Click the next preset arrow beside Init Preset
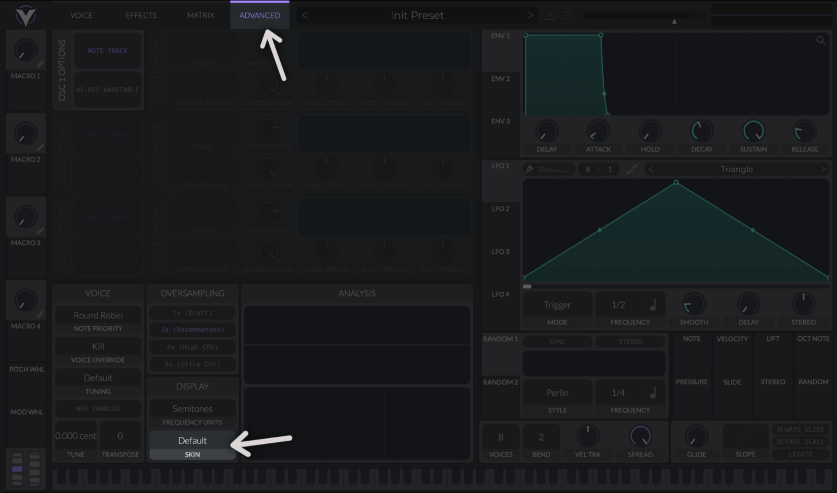 (529, 15)
